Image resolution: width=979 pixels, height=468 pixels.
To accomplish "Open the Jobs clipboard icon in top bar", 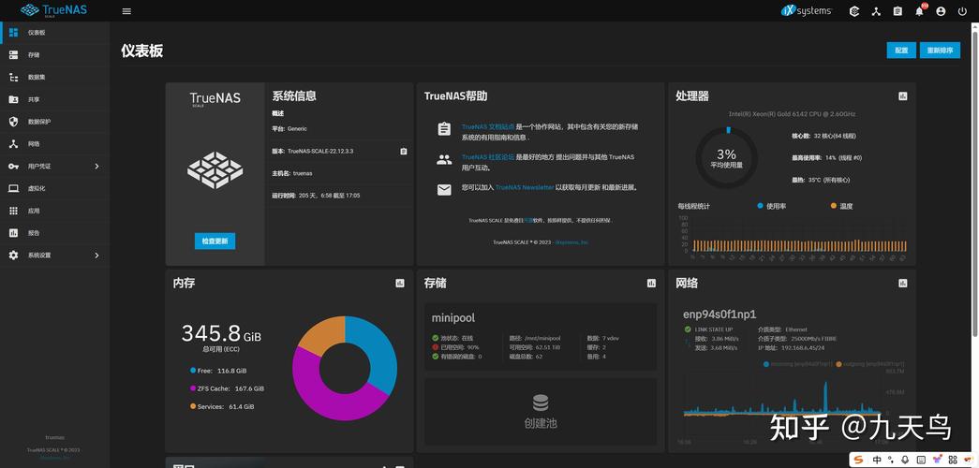I will tap(897, 11).
